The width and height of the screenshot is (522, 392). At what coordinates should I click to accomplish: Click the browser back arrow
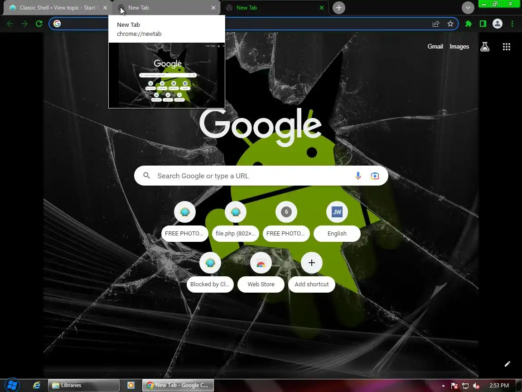pyautogui.click(x=10, y=24)
